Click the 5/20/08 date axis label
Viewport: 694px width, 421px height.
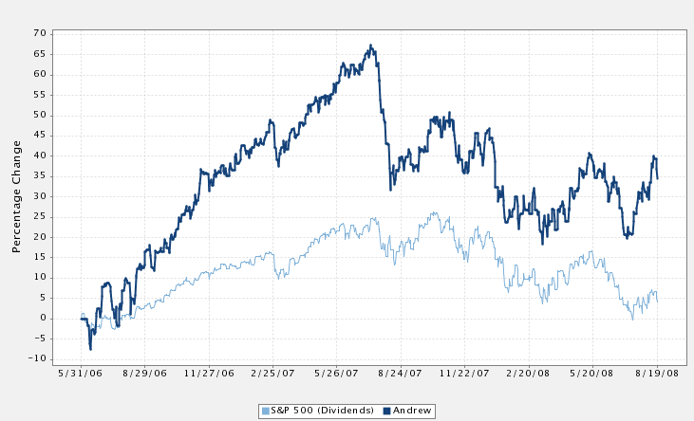(591, 374)
